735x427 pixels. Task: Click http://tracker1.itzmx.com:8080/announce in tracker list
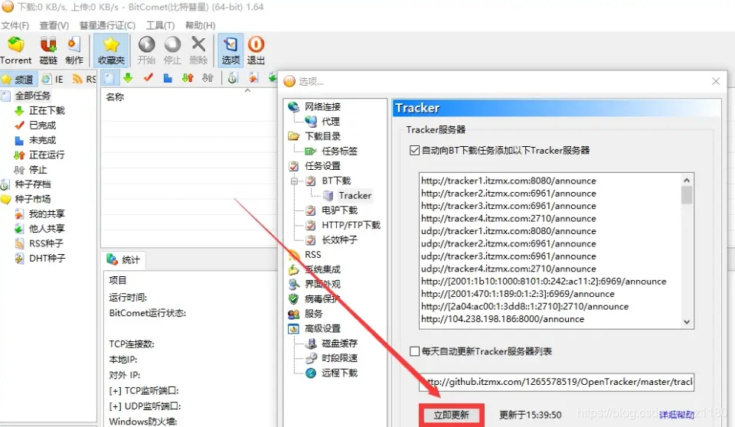(508, 181)
